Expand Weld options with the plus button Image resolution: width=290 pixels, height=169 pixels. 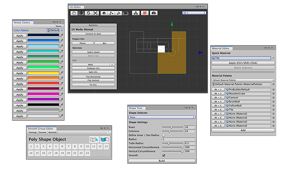coord(112,65)
